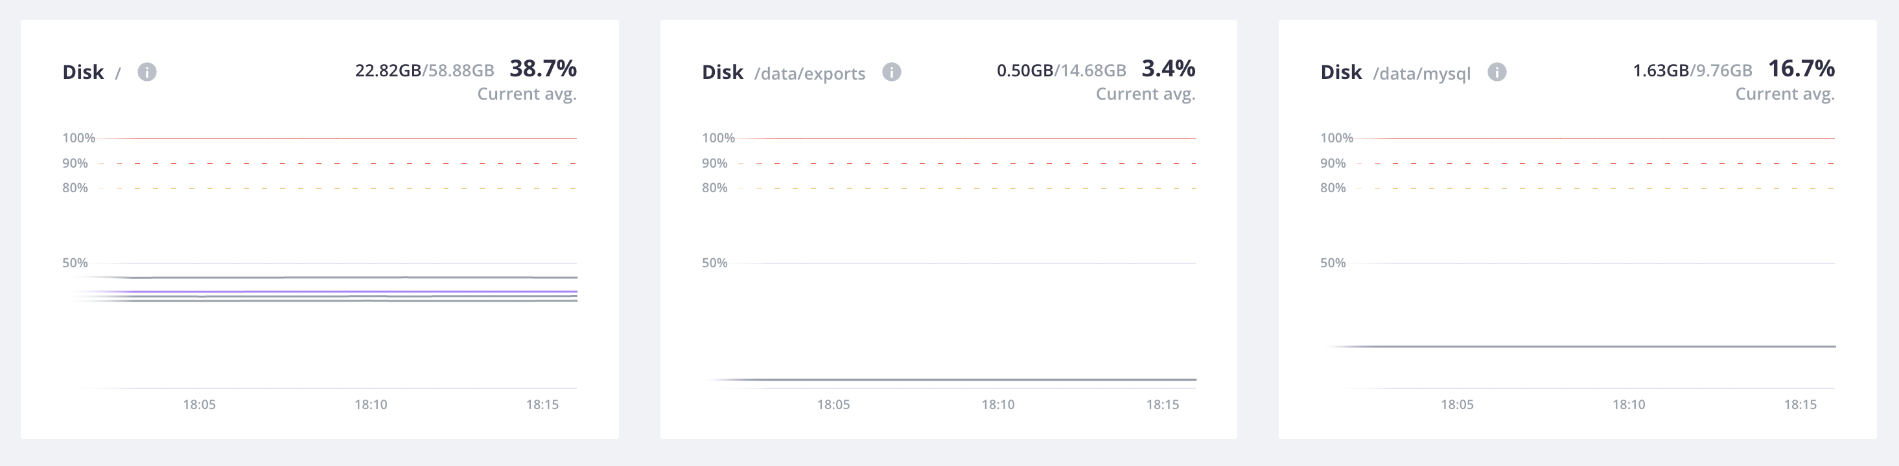Screen dimensions: 1899x466
Task: Click the 50% label in /data/exports chart
Action: [714, 263]
